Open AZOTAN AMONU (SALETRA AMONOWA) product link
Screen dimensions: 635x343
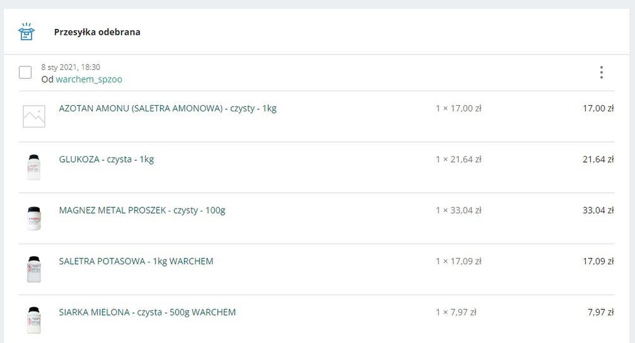click(168, 108)
